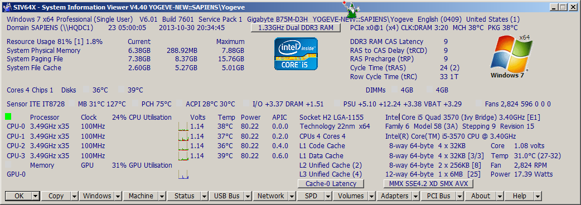Click the MMX SSE4.2 XD SMX AVX button
The height and width of the screenshot is (205, 581).
[x=429, y=184]
